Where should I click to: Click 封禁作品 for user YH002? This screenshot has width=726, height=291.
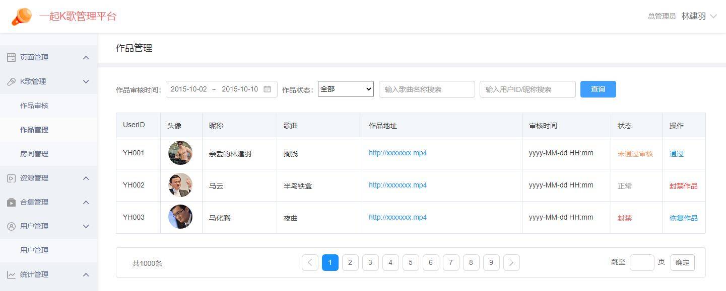tap(683, 186)
